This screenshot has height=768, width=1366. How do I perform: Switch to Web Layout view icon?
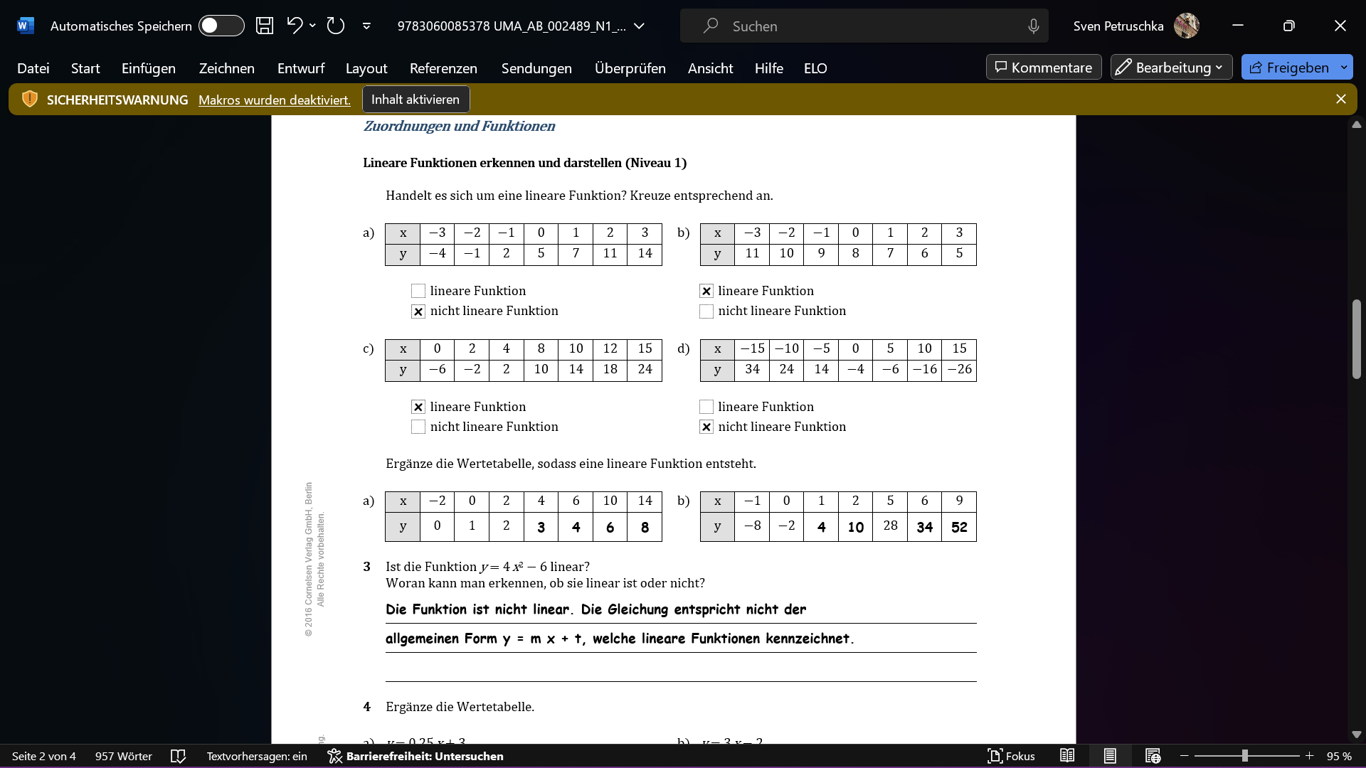[1153, 756]
